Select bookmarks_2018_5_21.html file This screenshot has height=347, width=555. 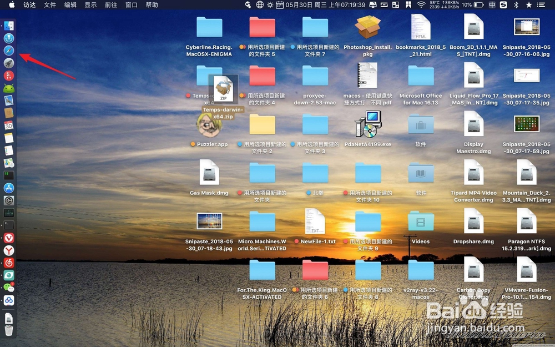[x=421, y=27]
